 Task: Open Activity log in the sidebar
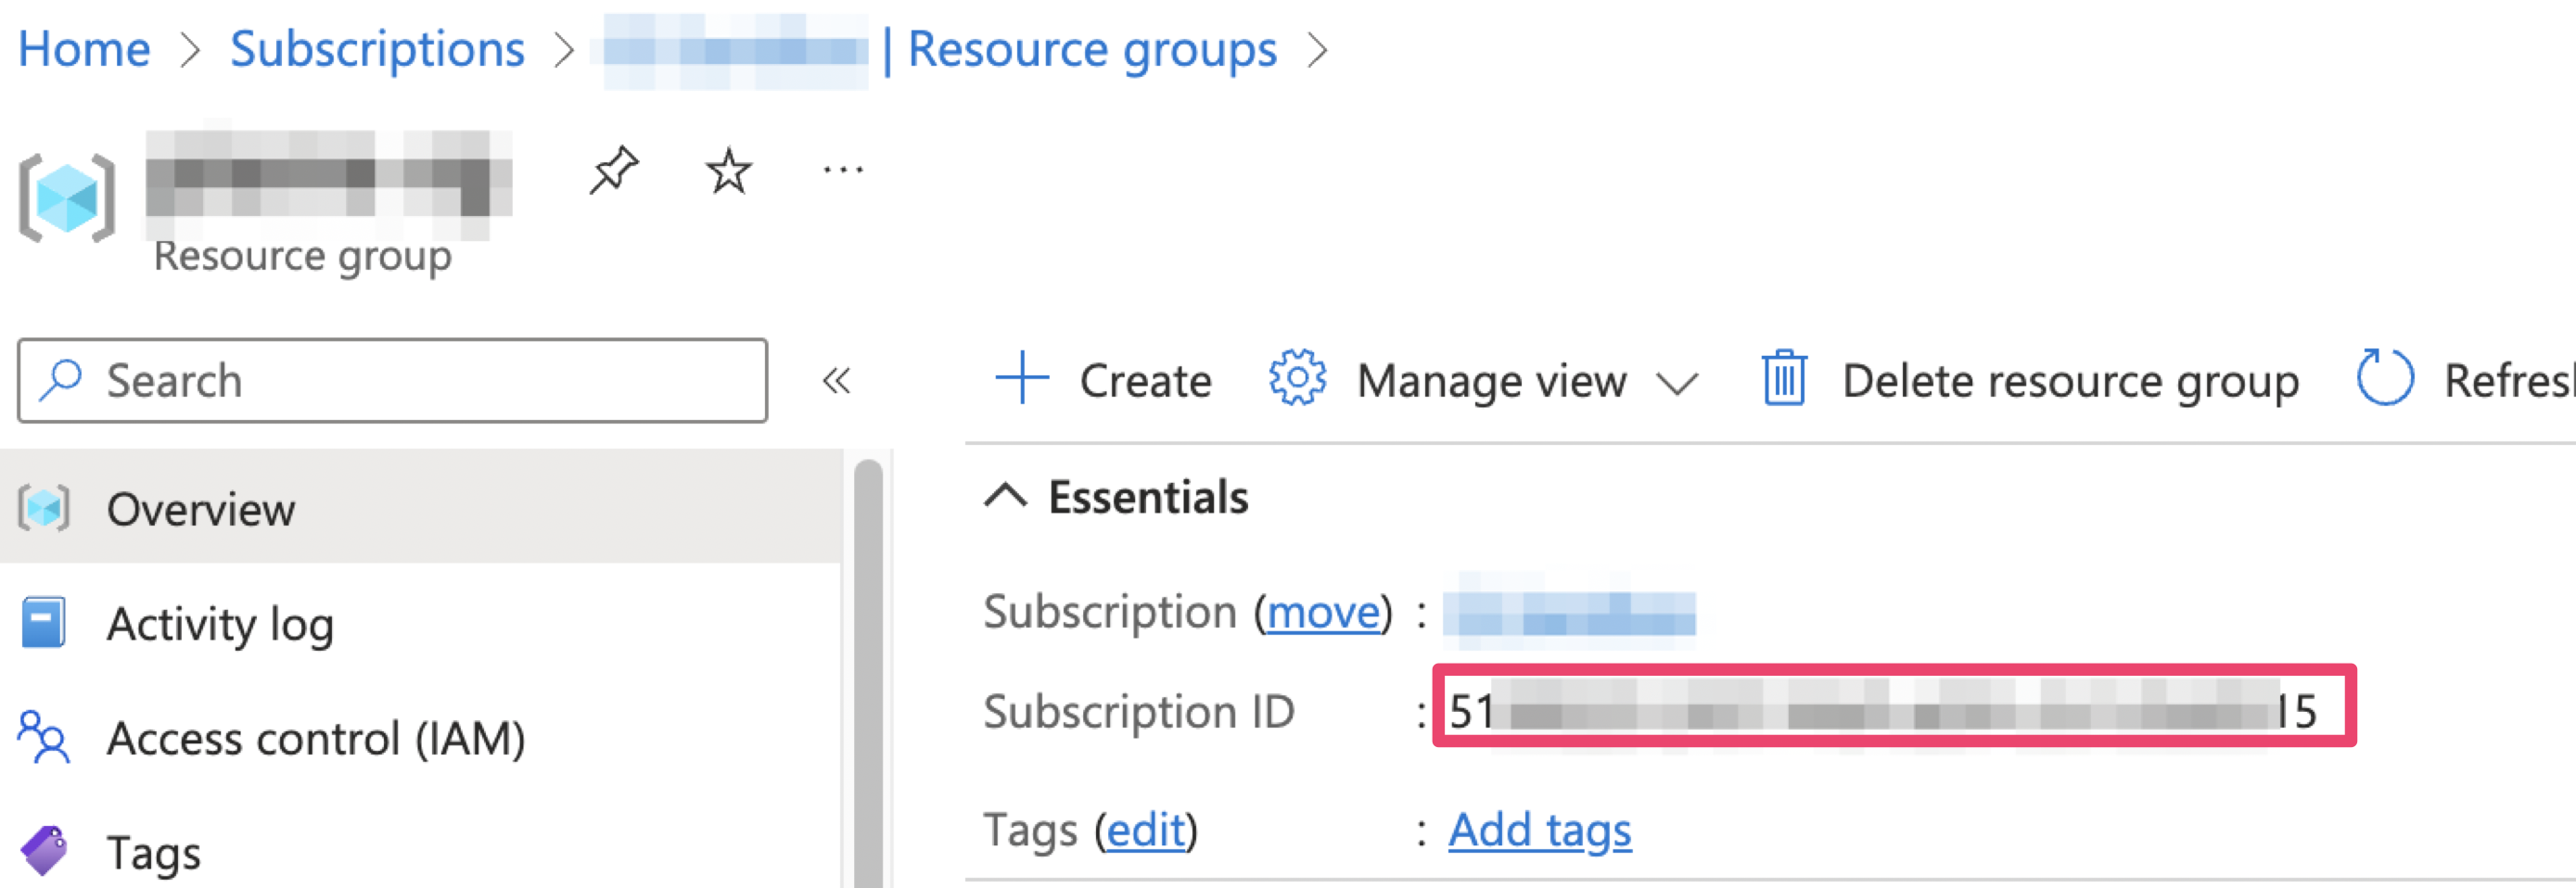[x=220, y=624]
